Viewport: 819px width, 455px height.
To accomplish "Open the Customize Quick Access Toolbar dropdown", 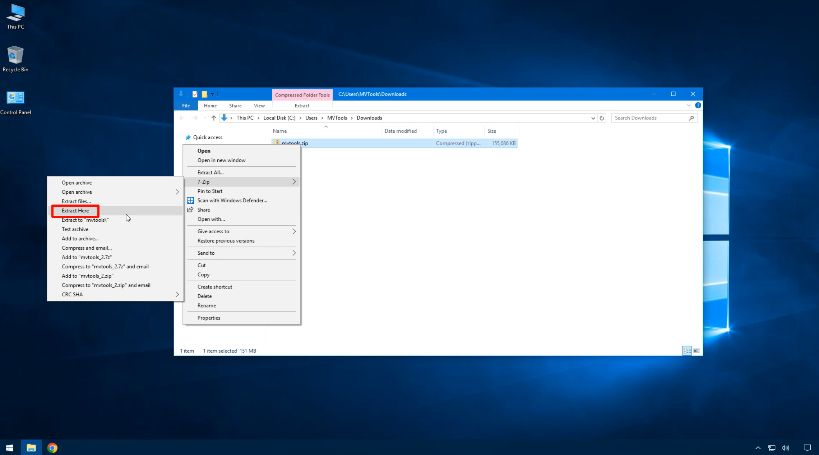I will coord(212,94).
